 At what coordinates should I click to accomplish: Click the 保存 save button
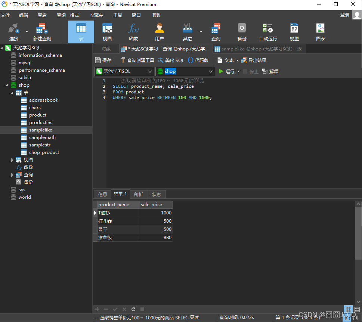coord(103,60)
